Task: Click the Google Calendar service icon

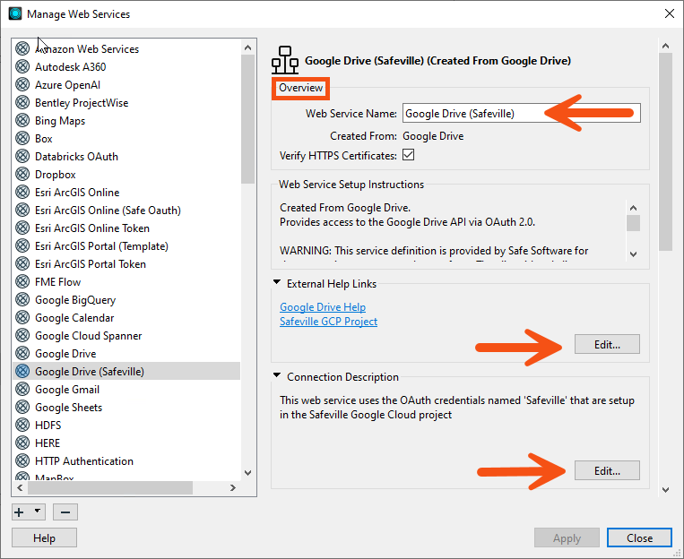Action: pyautogui.click(x=22, y=317)
